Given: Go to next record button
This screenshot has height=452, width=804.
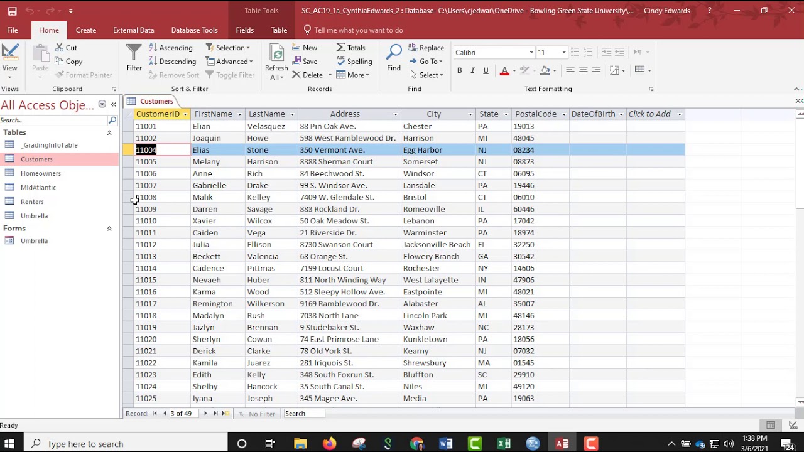Looking at the screenshot, I should [x=205, y=414].
